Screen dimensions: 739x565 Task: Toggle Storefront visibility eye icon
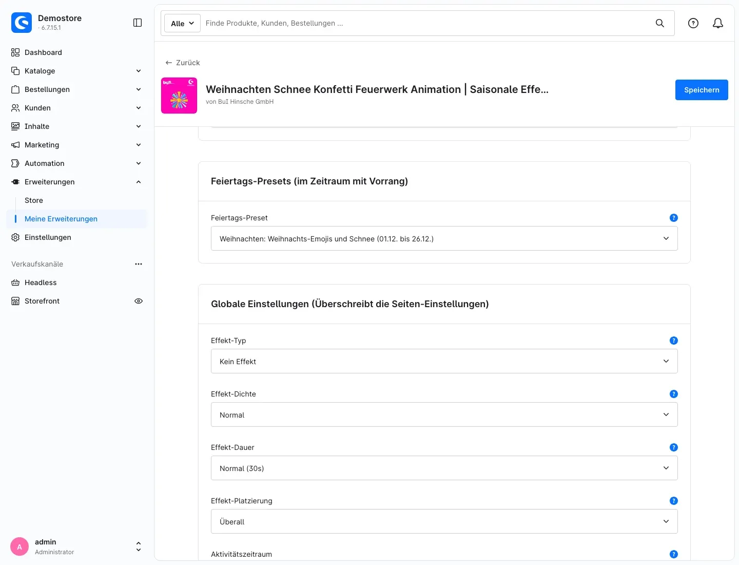click(139, 301)
